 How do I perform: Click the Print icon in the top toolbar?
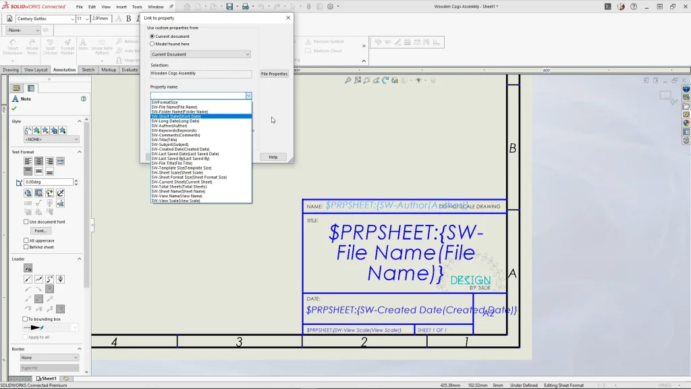[245, 7]
